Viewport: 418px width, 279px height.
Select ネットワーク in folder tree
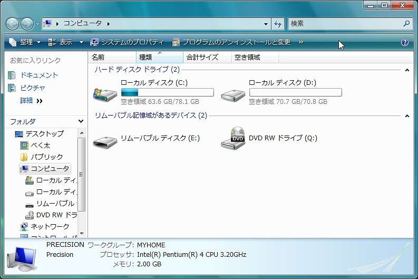point(50,227)
